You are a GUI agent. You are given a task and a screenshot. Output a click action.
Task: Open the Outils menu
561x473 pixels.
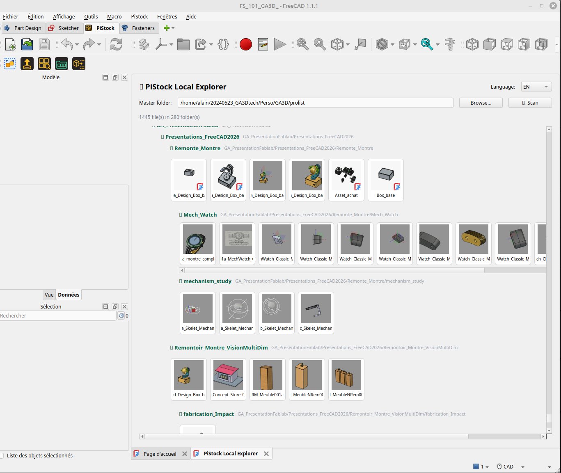[x=91, y=17]
